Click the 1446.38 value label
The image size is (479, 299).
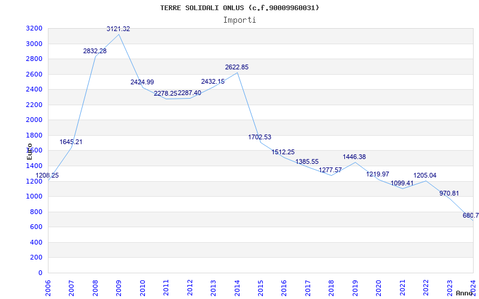[354, 157]
